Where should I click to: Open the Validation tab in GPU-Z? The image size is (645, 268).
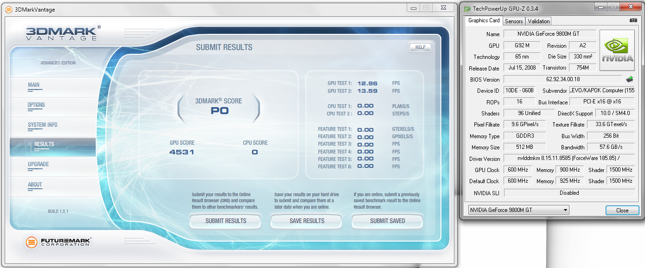[x=538, y=21]
